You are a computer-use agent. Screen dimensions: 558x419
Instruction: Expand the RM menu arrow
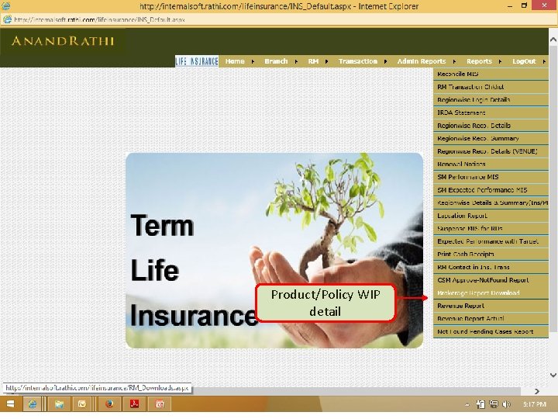[327, 61]
